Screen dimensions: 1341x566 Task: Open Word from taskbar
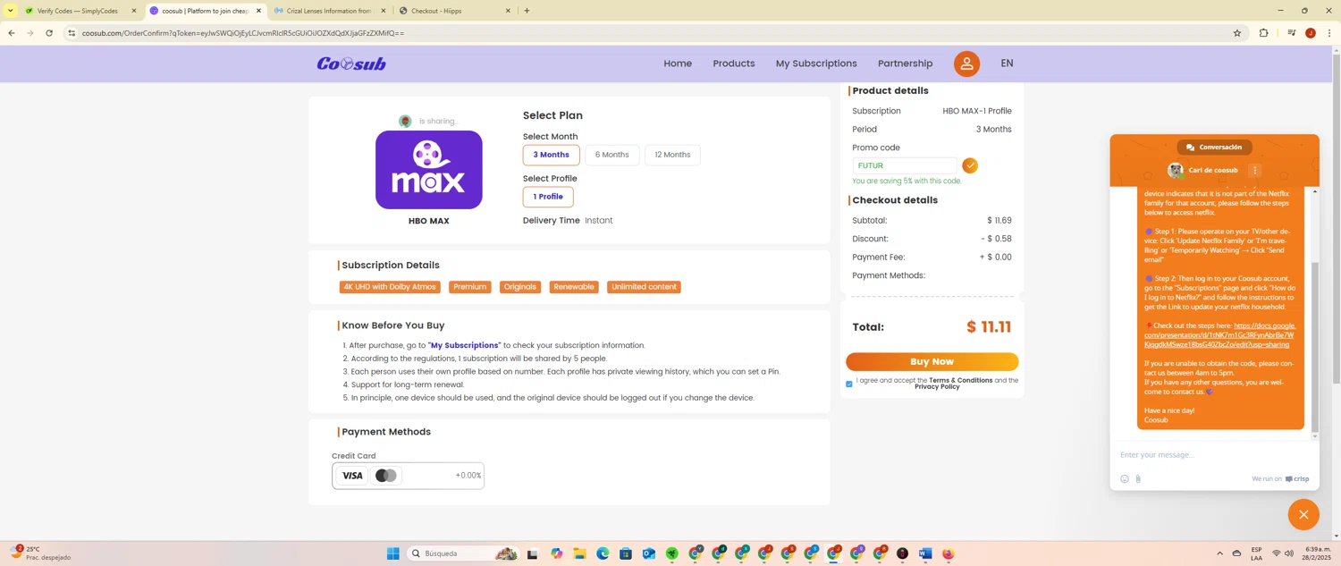[x=925, y=553]
